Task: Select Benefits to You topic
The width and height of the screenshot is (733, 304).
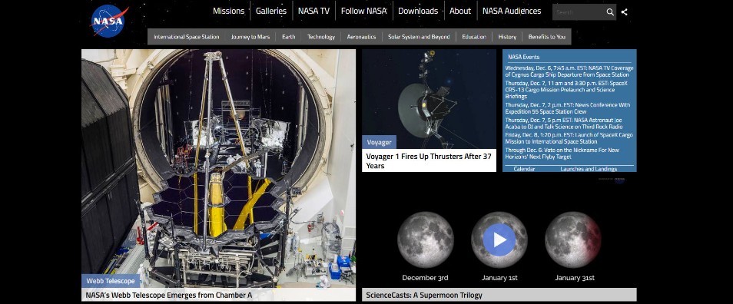Action: pyautogui.click(x=546, y=37)
